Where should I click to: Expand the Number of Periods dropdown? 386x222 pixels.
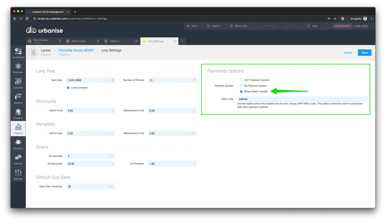click(172, 80)
